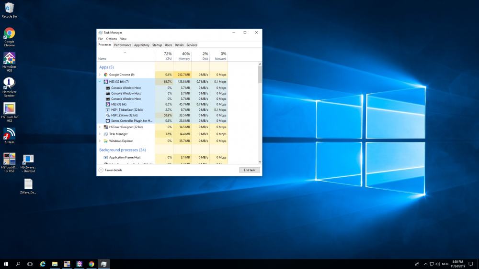This screenshot has height=269, width=479.
Task: Switch to the Performance tab
Action: [x=123, y=45]
